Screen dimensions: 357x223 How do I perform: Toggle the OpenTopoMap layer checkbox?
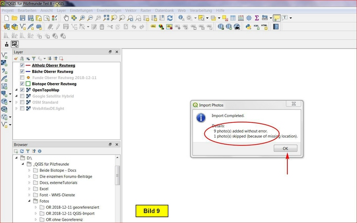tap(22, 90)
